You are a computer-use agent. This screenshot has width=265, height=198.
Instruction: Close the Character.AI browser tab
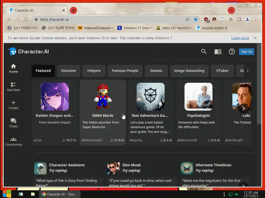coord(64,10)
